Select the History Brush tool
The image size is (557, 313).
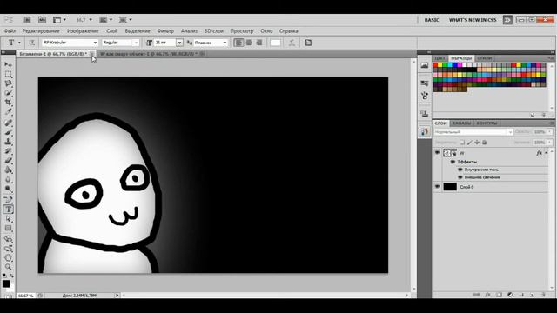point(8,151)
